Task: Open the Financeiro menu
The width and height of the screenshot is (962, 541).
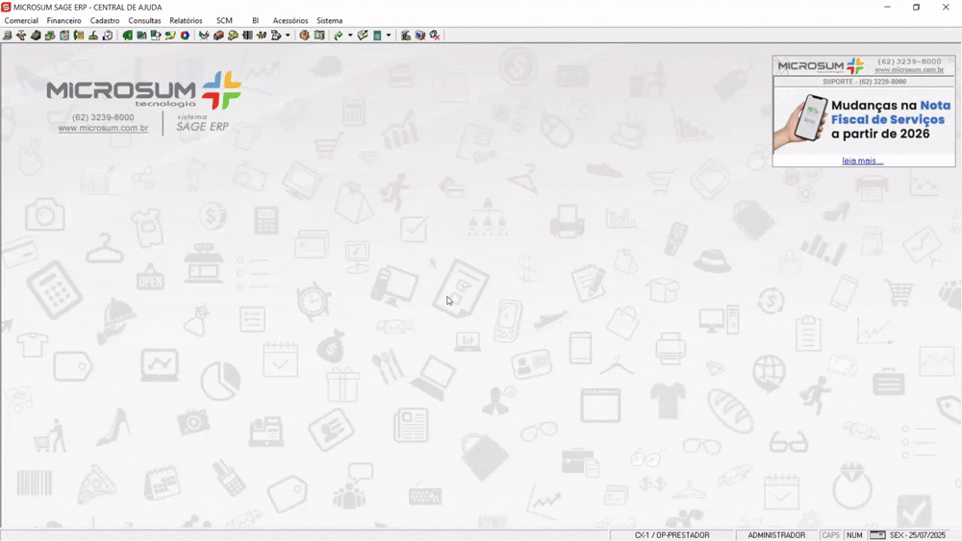Action: click(64, 20)
